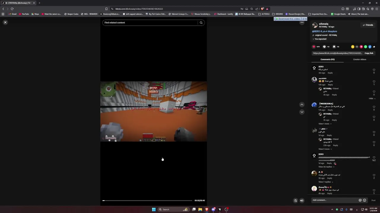The height and width of the screenshot is (213, 380).
Task: Click the taskbar Search box
Action: pos(173,209)
